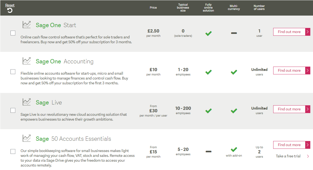Click the Price column header
The width and height of the screenshot is (313, 170).
pyautogui.click(x=153, y=8)
